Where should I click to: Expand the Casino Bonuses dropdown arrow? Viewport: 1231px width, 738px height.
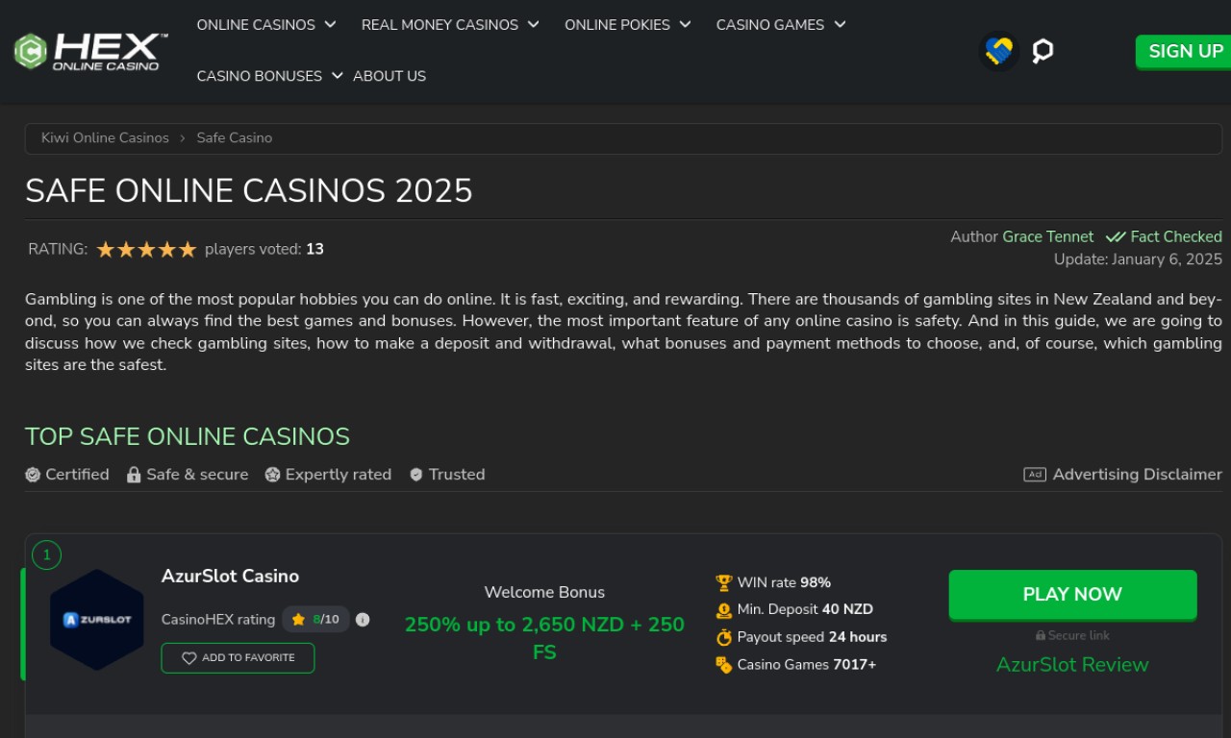point(337,76)
